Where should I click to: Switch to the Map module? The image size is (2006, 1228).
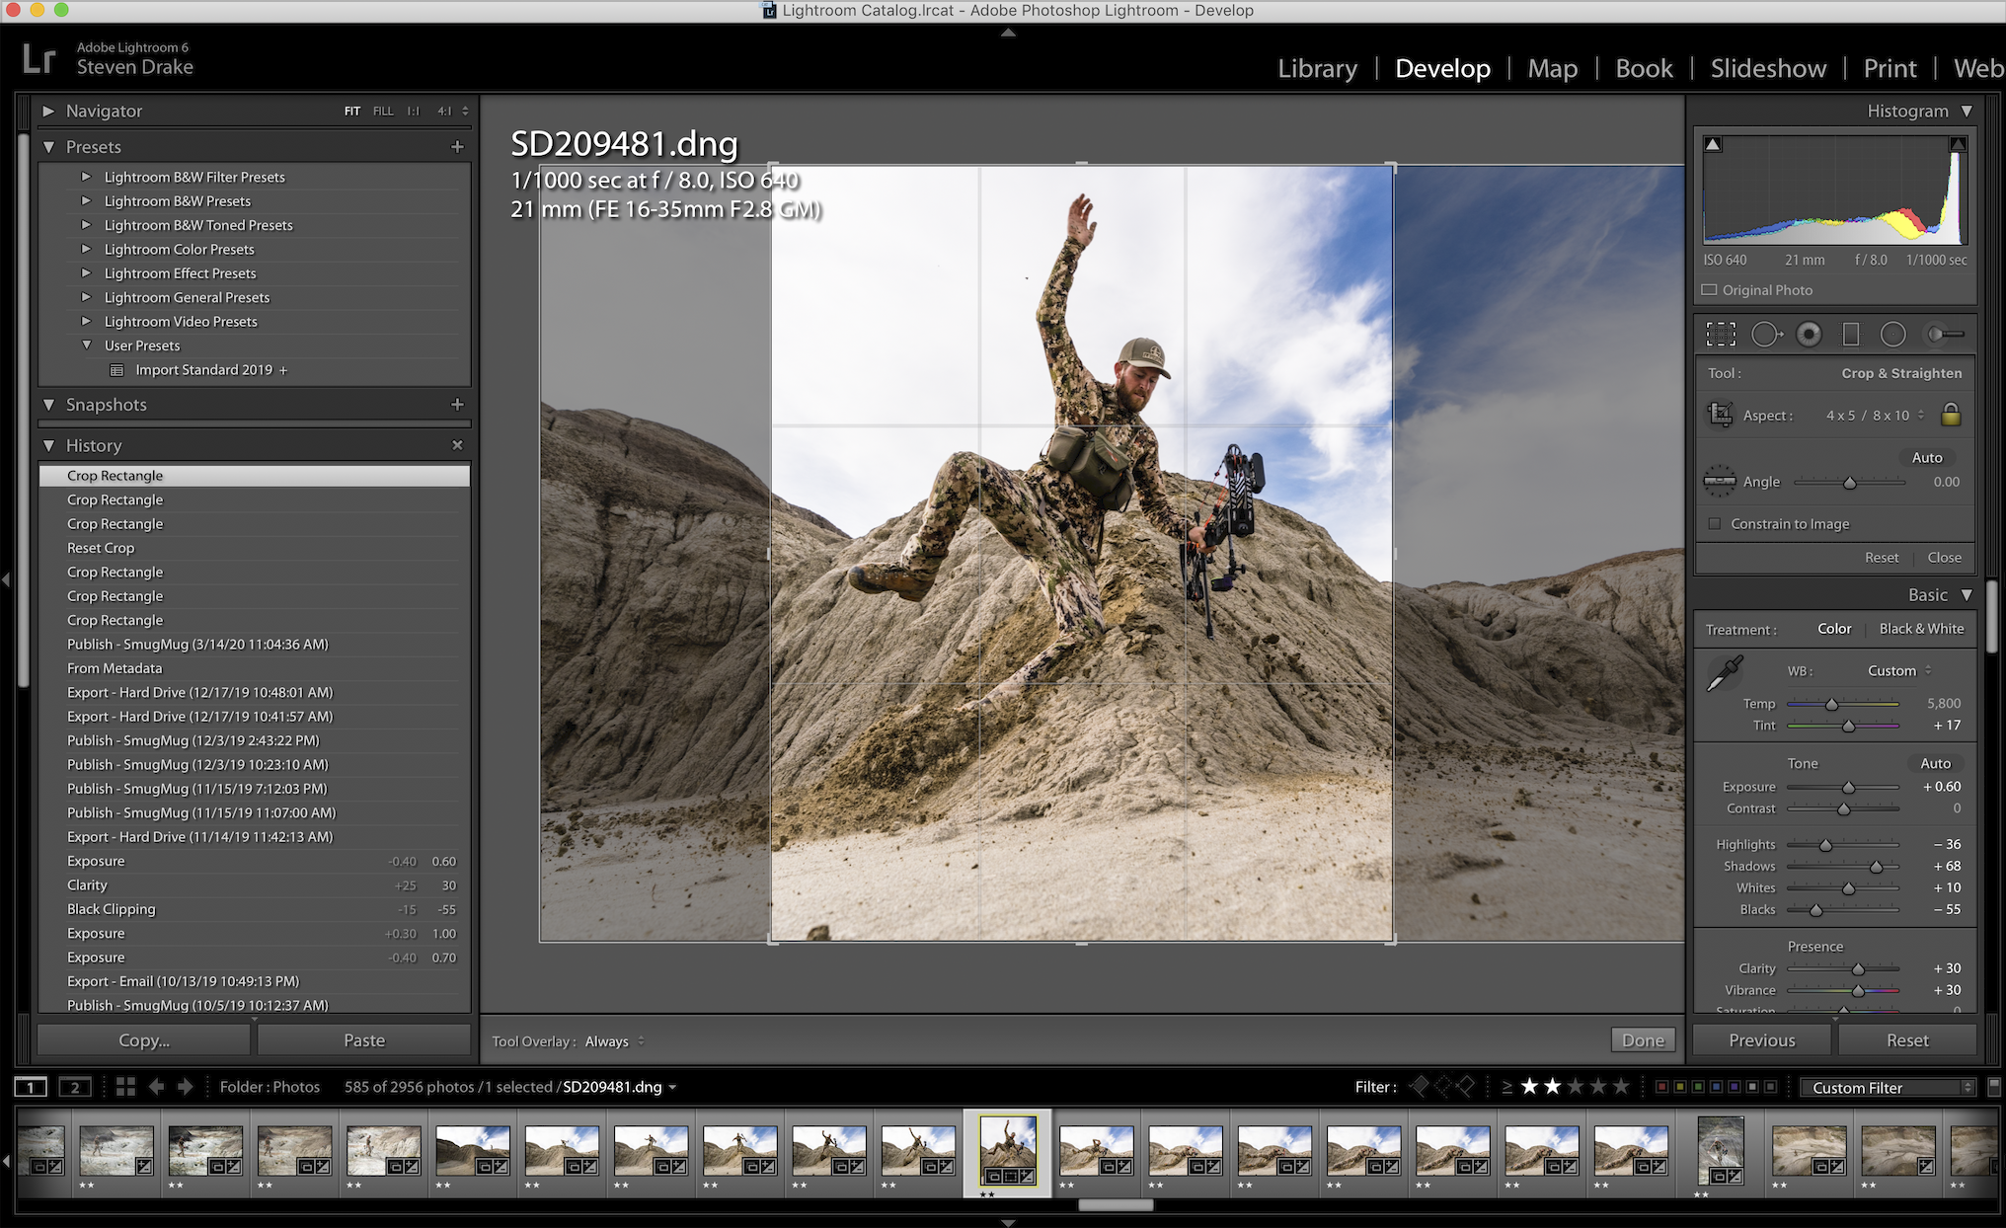tap(1553, 68)
